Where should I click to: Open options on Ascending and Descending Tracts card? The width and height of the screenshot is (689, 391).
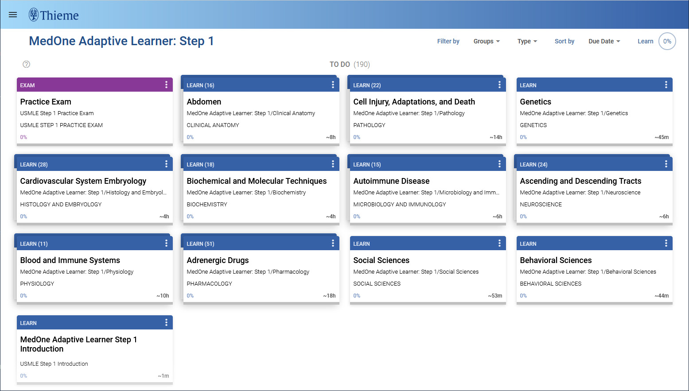pos(666,164)
